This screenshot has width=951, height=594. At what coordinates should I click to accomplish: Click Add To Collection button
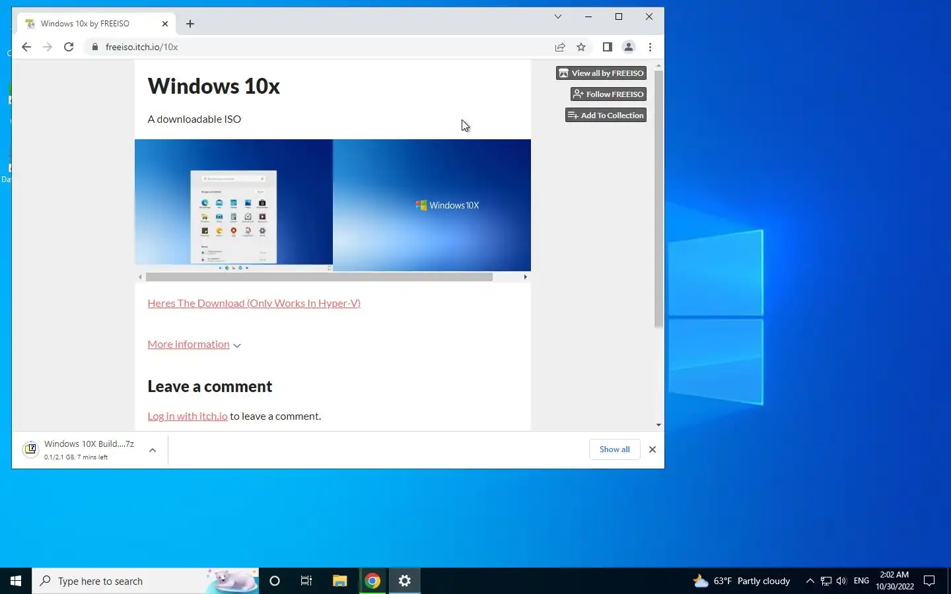[606, 115]
